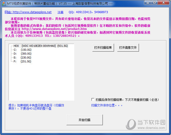Minimize the MTS recovery window
Image resolution: width=171 pixels, height=135 pixels.
(x=148, y=2)
